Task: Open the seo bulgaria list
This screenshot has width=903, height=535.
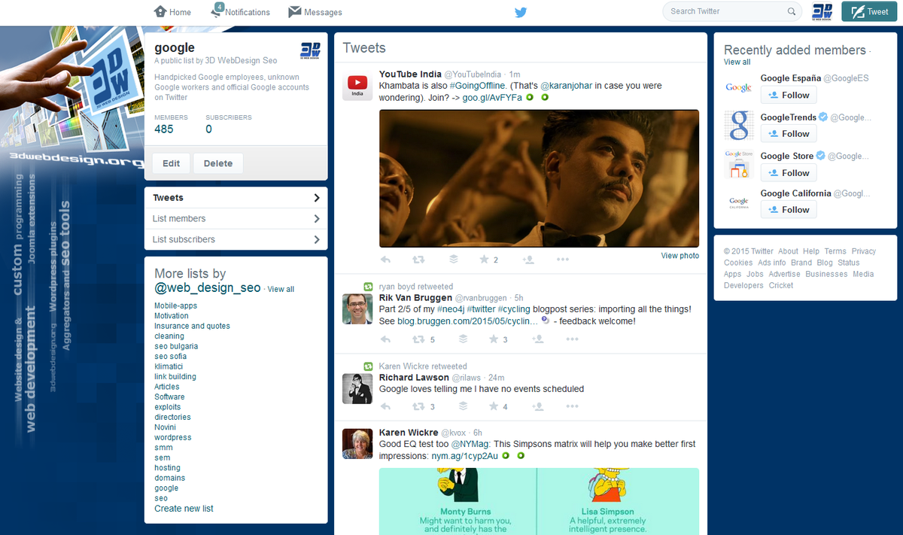Action: point(176,346)
